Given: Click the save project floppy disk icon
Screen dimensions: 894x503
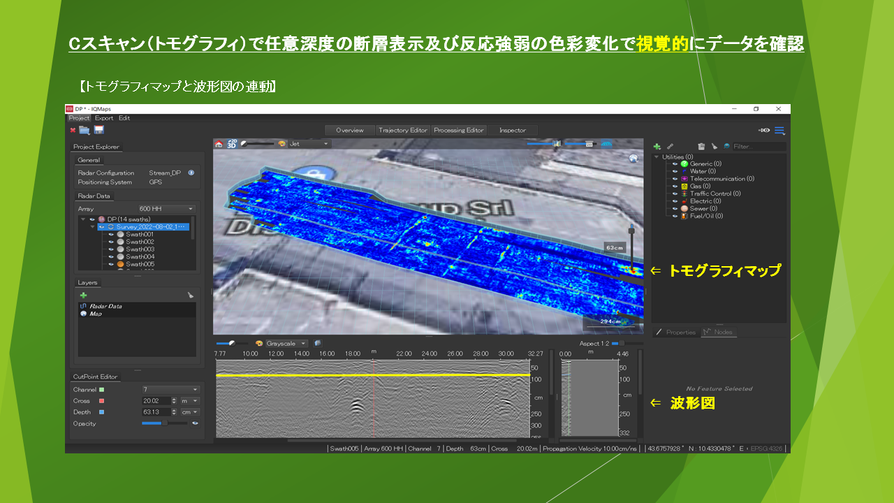Looking at the screenshot, I should pos(99,130).
